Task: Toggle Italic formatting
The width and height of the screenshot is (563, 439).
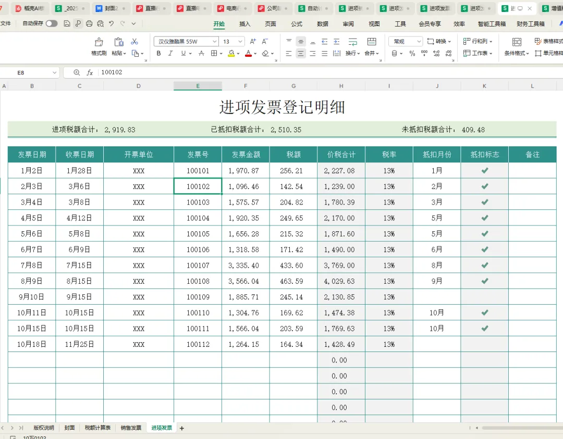Action: pyautogui.click(x=170, y=53)
